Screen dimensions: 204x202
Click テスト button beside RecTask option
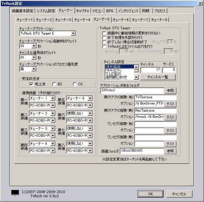click(x=171, y=117)
